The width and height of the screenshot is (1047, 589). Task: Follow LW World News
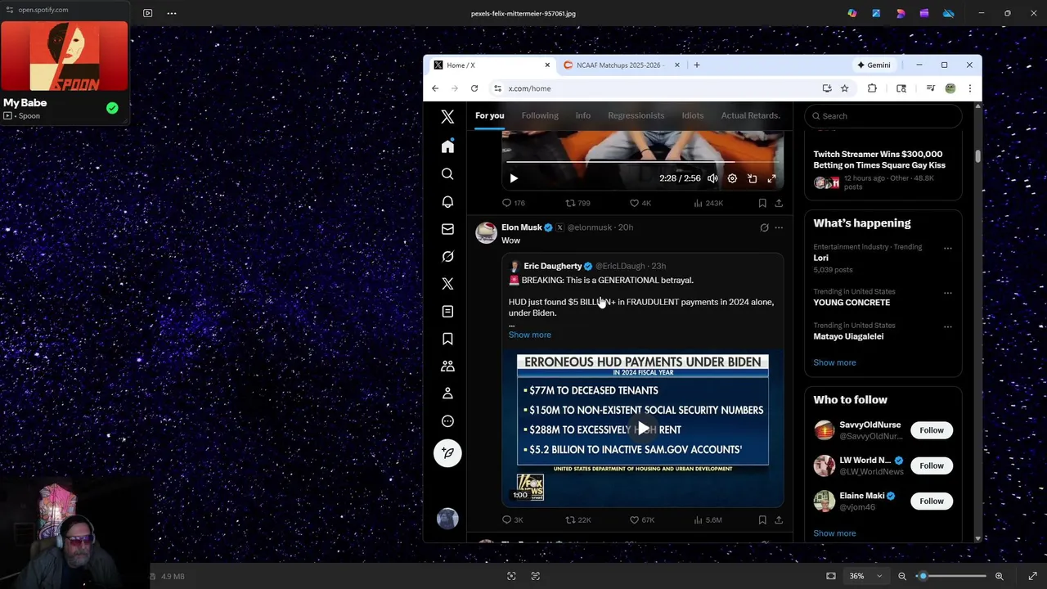click(932, 465)
